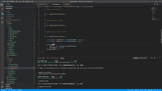Image resolution: width=162 pixels, height=91 pixels.
Task: Collapse the overlay folder
Action: (10, 61)
